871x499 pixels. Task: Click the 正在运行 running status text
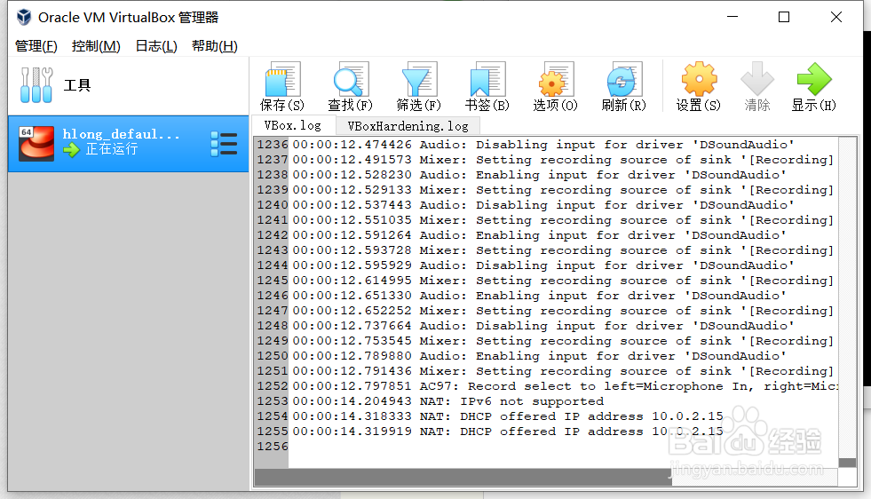point(112,149)
